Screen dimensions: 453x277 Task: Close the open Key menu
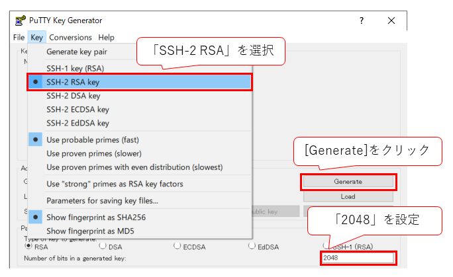click(36, 38)
